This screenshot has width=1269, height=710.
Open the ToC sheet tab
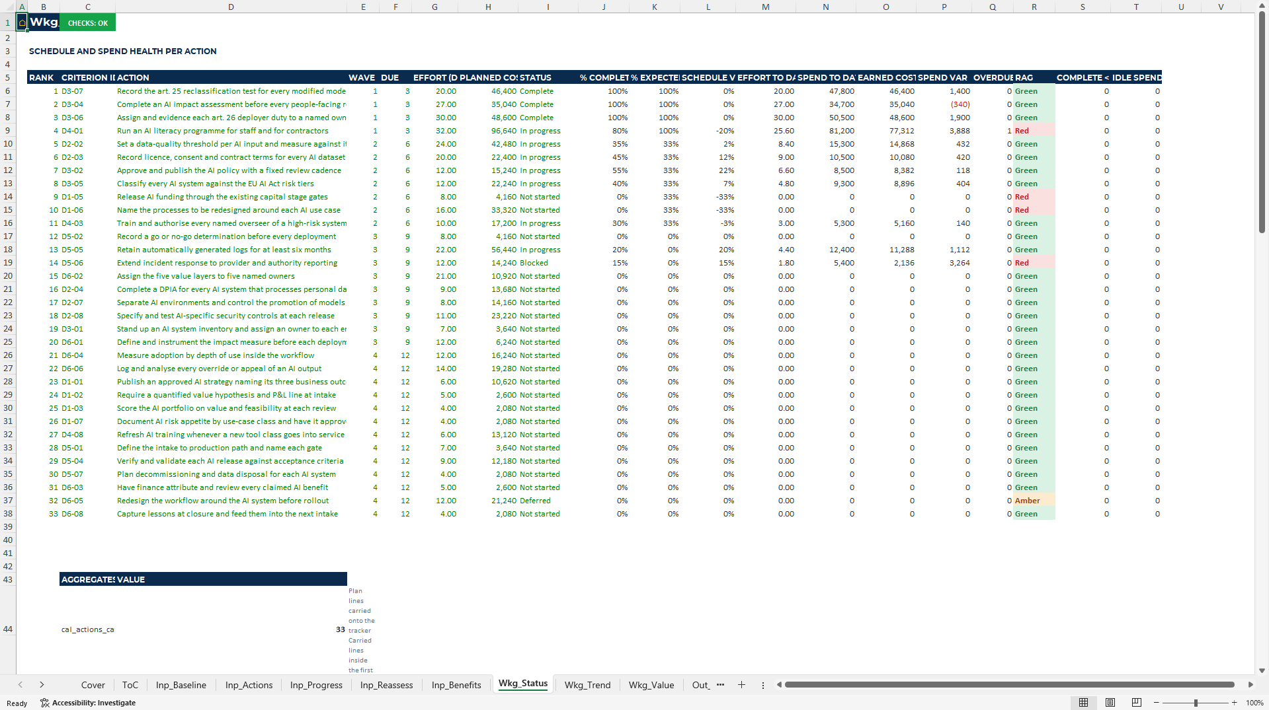[130, 685]
